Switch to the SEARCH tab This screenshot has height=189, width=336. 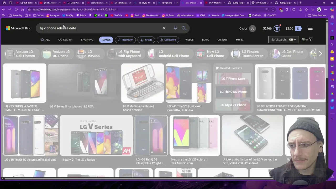pos(65,40)
